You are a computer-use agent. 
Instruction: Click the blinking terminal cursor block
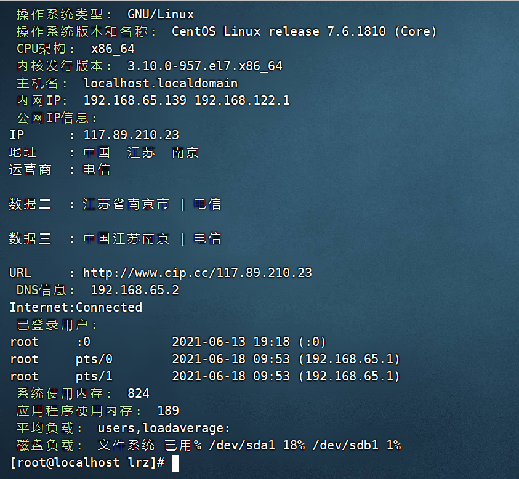[174, 462]
